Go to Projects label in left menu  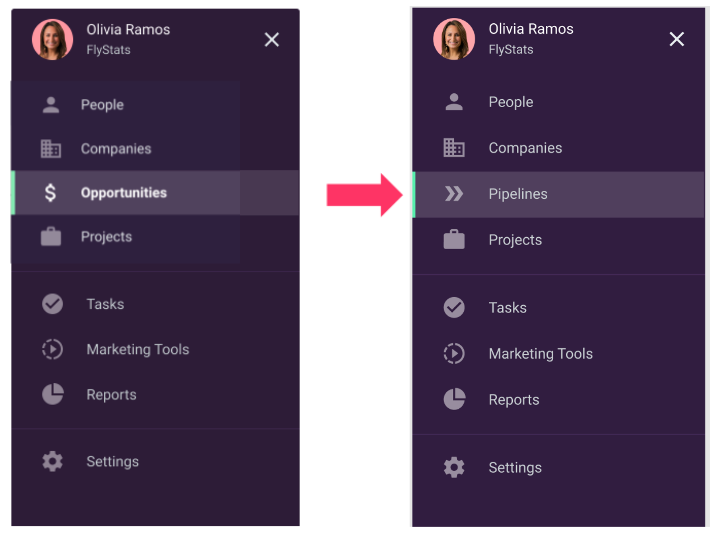(106, 237)
